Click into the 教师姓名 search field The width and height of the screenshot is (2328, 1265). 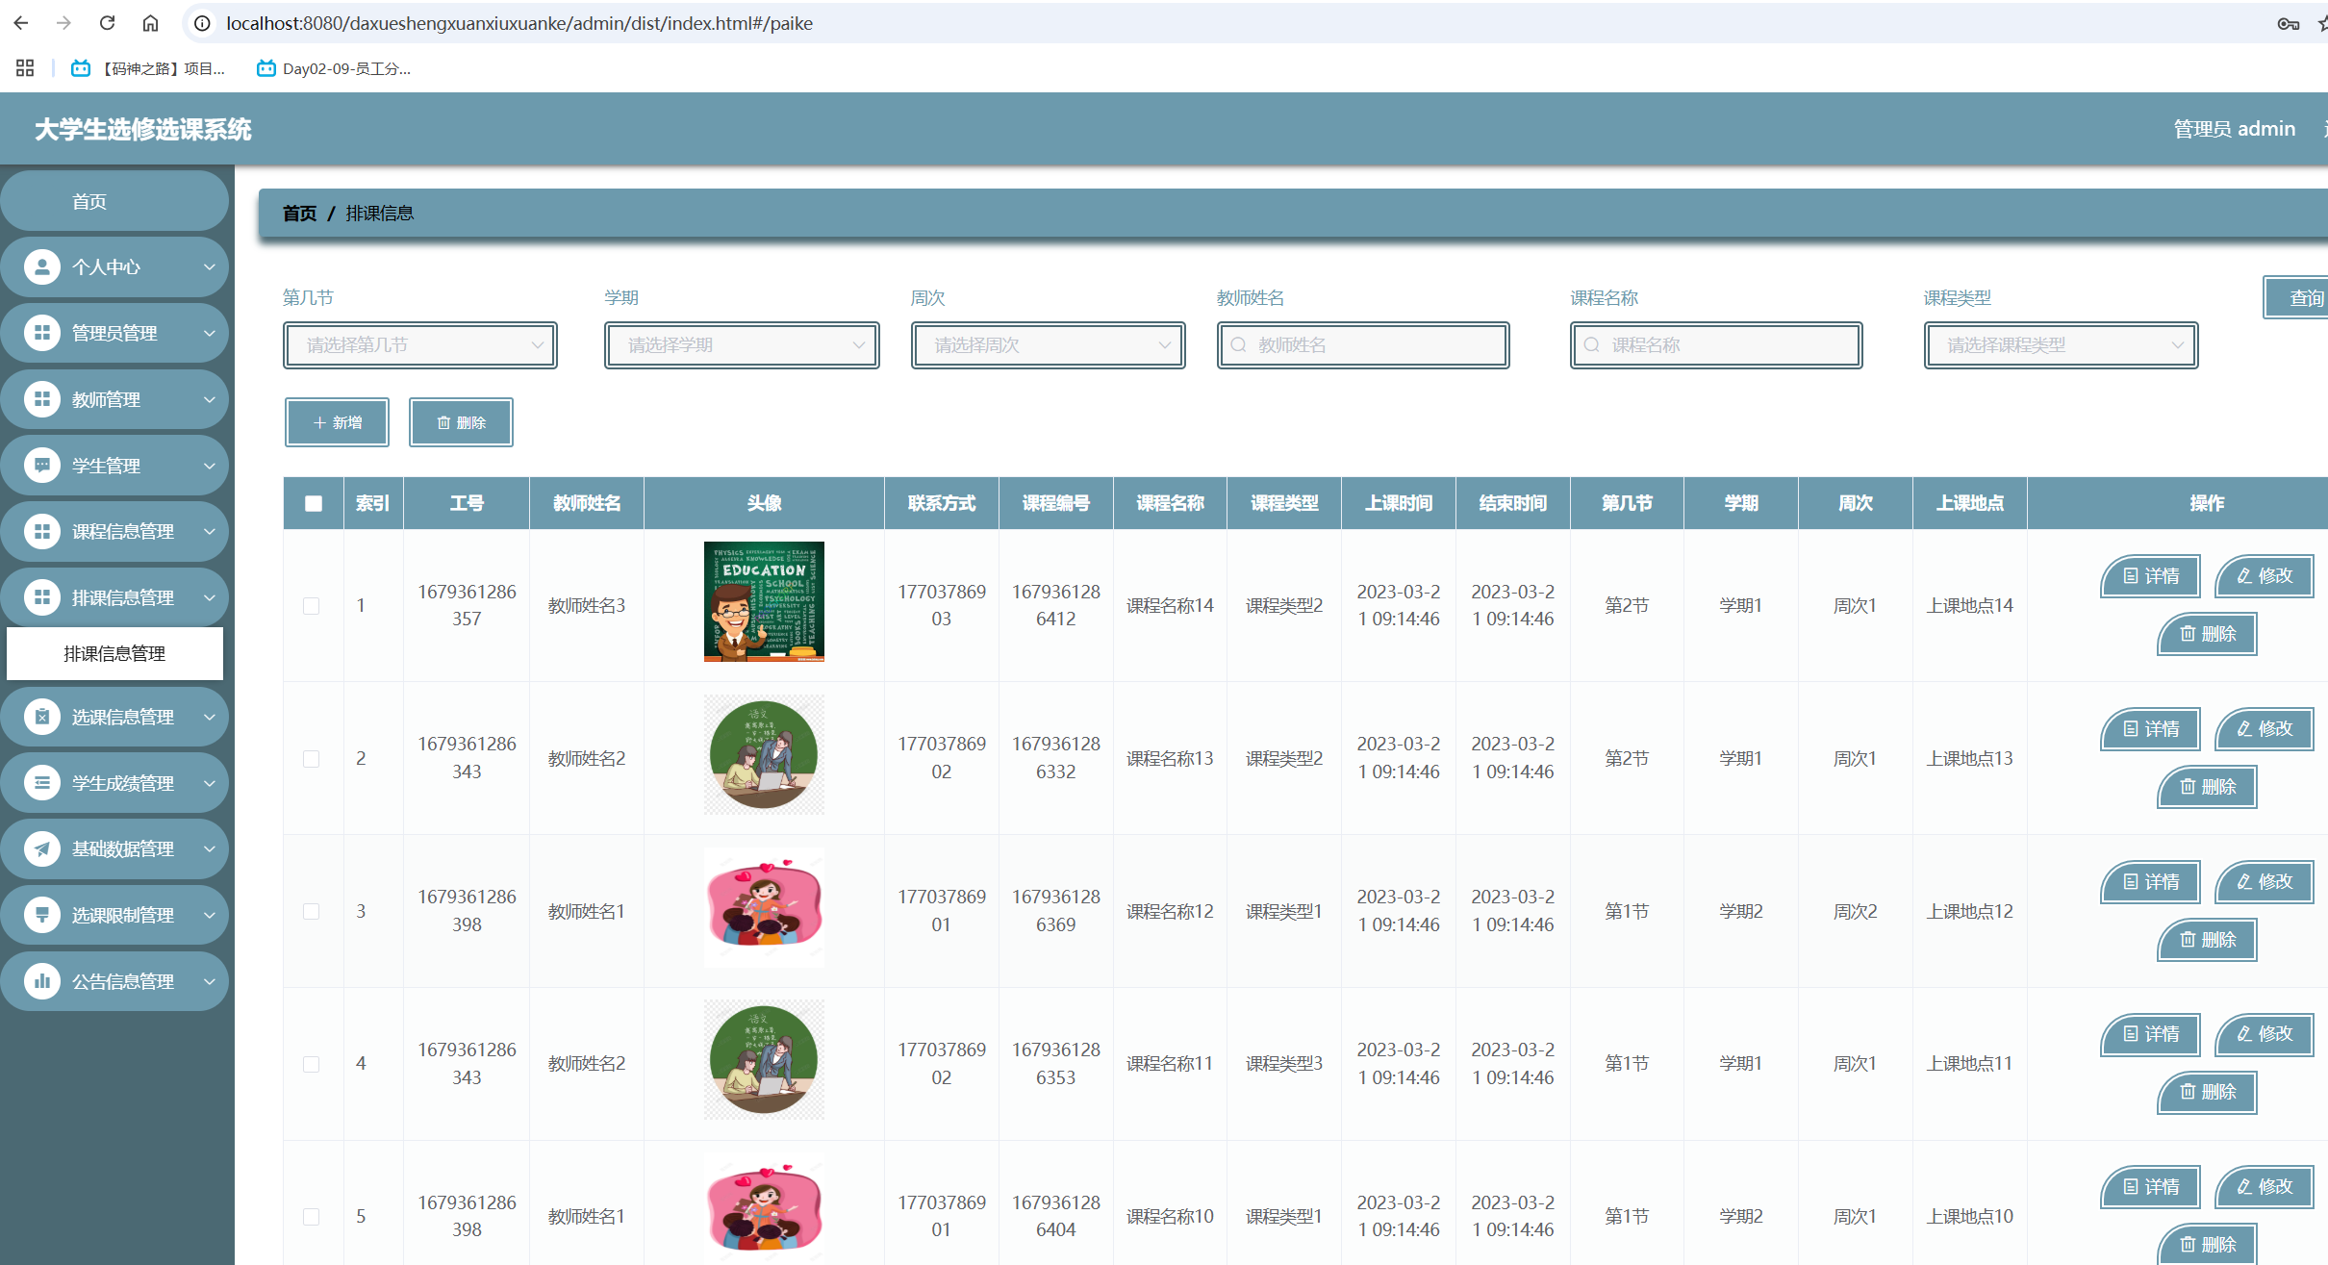coord(1363,345)
